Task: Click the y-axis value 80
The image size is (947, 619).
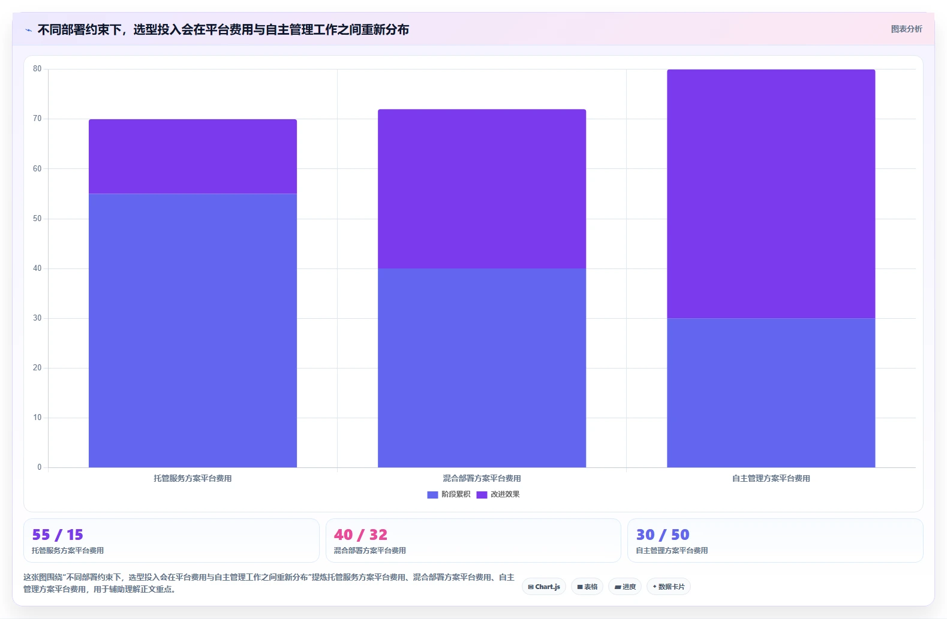Action: coord(37,69)
